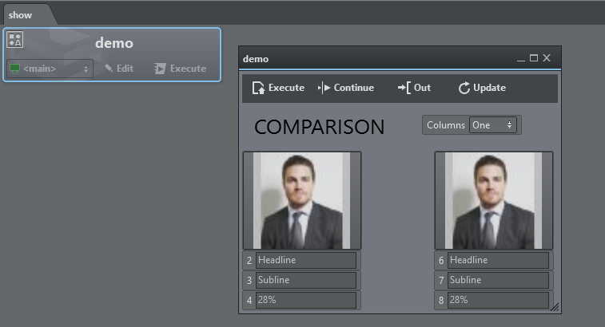605x327 pixels.
Task: Click field 3 Subline input
Action: (306, 281)
